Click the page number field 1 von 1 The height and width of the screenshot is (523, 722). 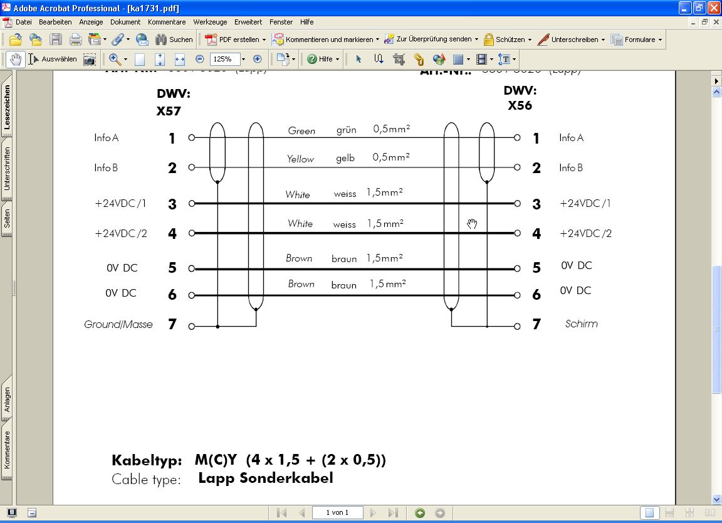[338, 512]
